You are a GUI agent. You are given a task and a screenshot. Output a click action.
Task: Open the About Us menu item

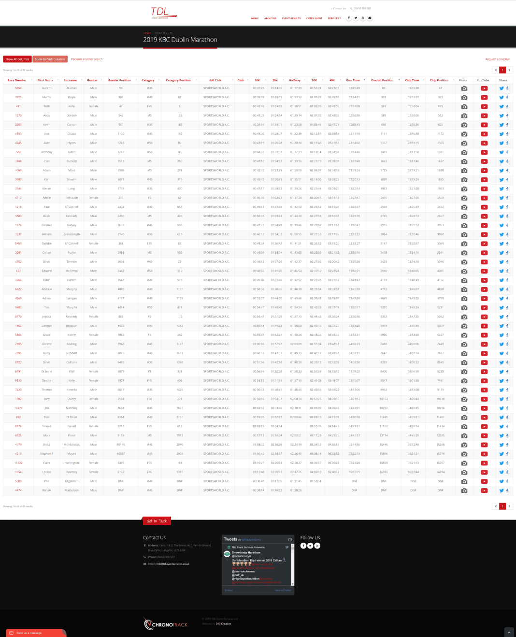270,18
